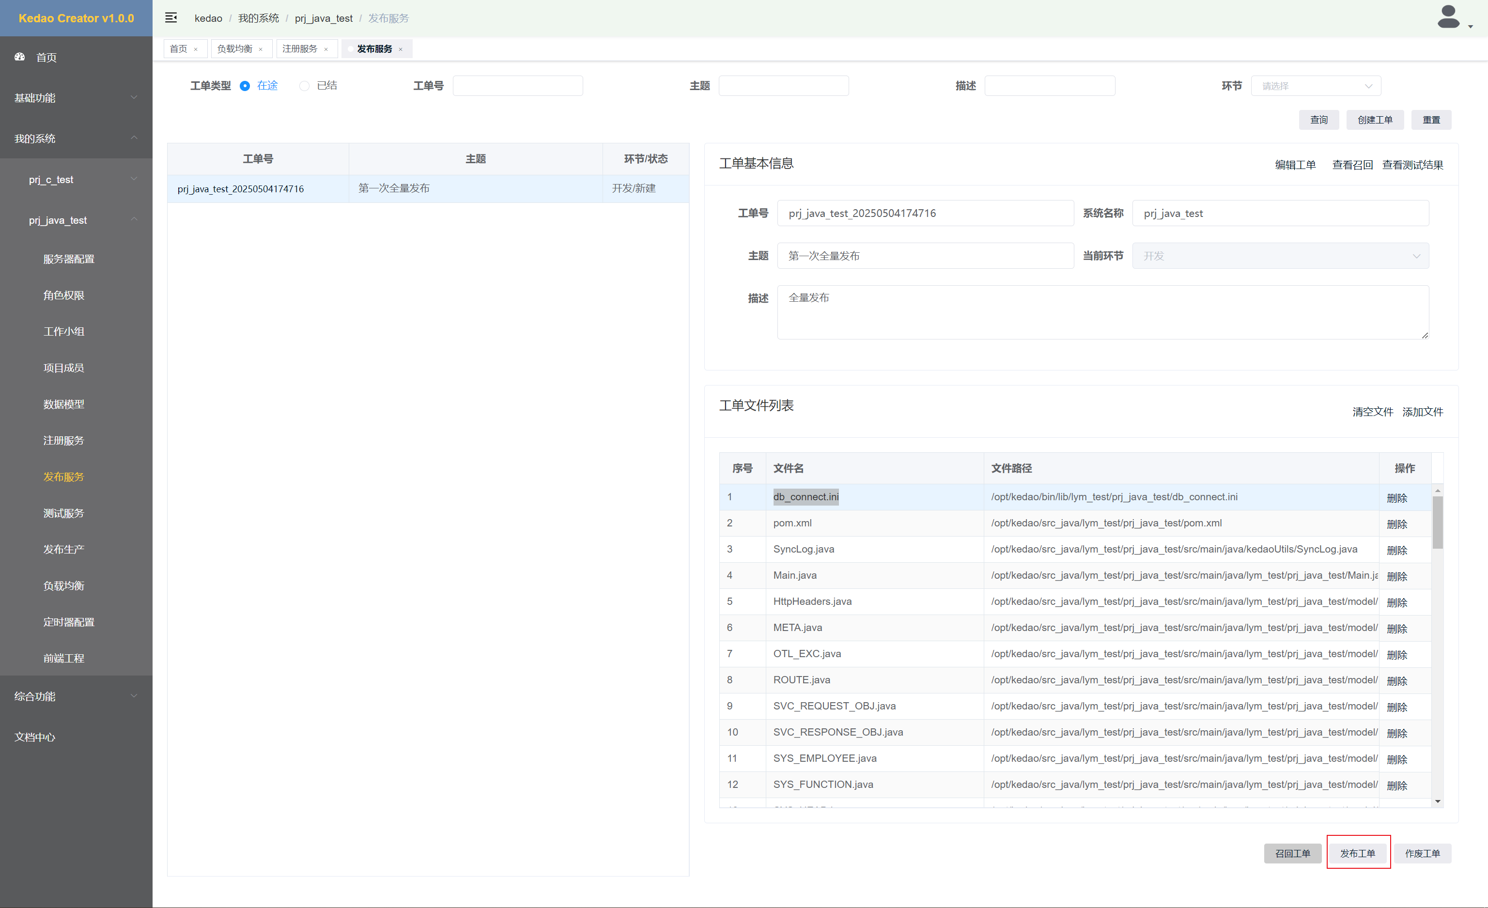The image size is (1488, 908).
Task: Close the 注册服务 tab via x icon
Action: click(326, 49)
